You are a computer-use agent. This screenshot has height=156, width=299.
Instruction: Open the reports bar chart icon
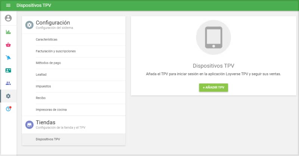(x=8, y=32)
